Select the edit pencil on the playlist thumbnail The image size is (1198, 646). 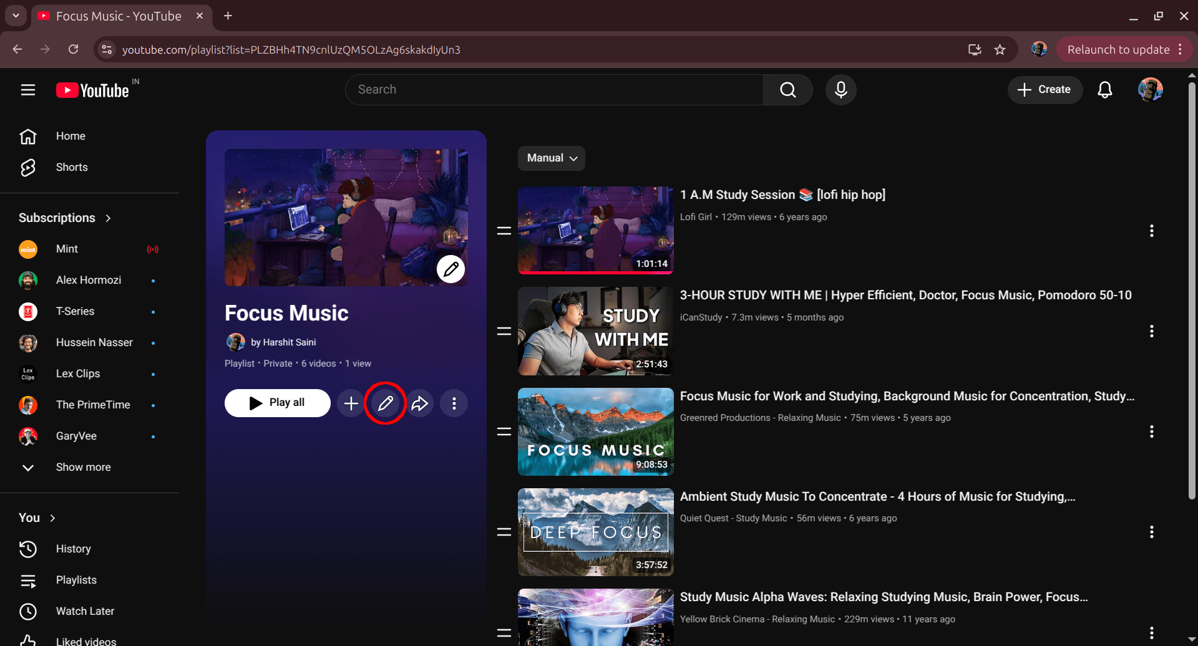[x=451, y=269]
